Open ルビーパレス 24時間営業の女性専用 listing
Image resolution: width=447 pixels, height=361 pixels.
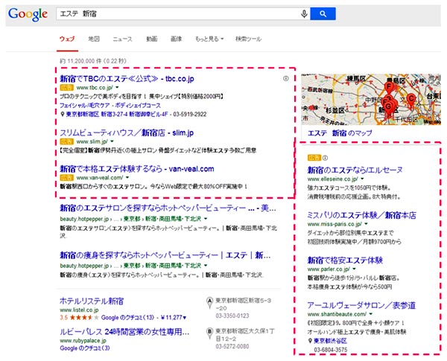[124, 332]
